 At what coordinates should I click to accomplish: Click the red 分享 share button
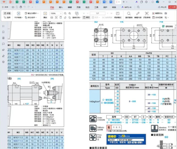[172, 7]
